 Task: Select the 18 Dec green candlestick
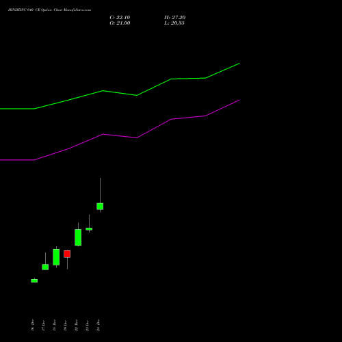click(x=56, y=257)
